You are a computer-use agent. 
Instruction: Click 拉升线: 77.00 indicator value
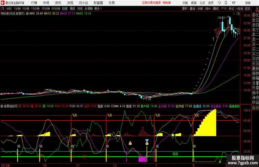click(x=184, y=106)
